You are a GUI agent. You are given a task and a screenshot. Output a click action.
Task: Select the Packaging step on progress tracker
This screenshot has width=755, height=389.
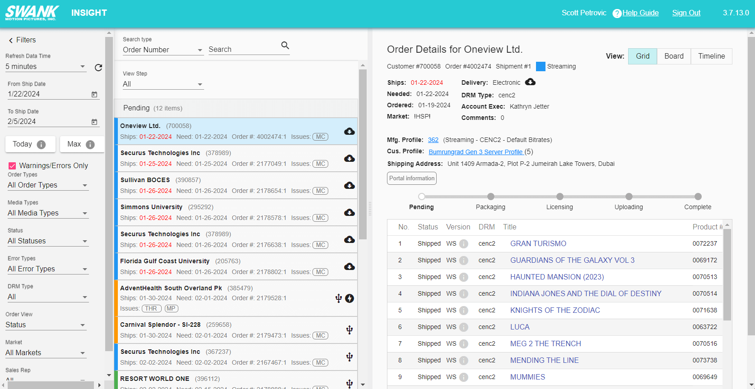(x=490, y=197)
